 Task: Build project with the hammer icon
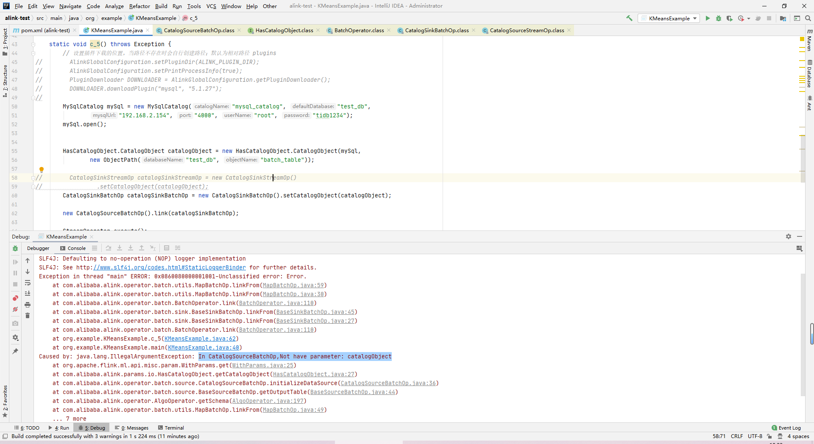629,18
